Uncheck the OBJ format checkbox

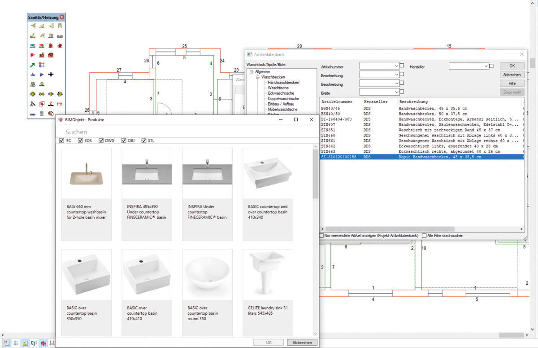click(x=124, y=141)
